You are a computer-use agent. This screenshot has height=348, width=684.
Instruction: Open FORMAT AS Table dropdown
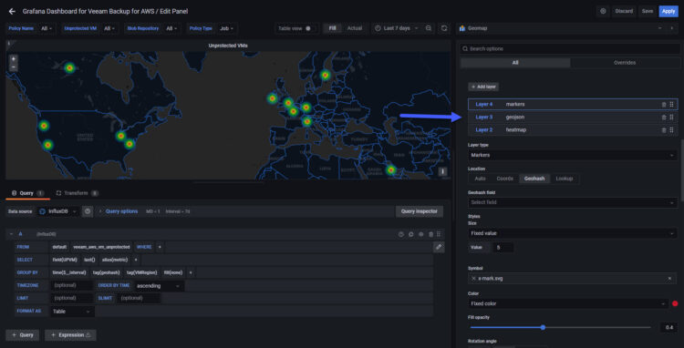pyautogui.click(x=72, y=312)
